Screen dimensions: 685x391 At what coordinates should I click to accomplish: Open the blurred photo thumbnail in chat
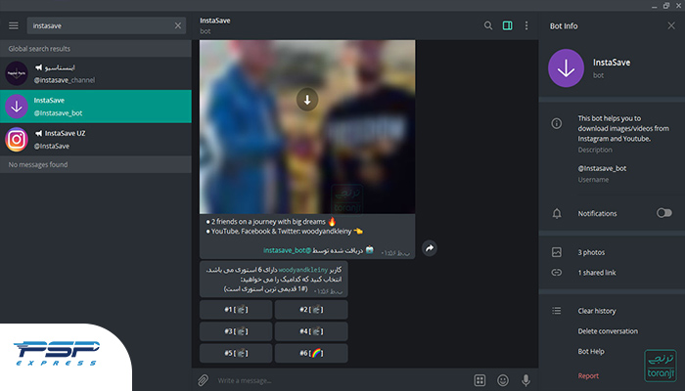pyautogui.click(x=307, y=127)
